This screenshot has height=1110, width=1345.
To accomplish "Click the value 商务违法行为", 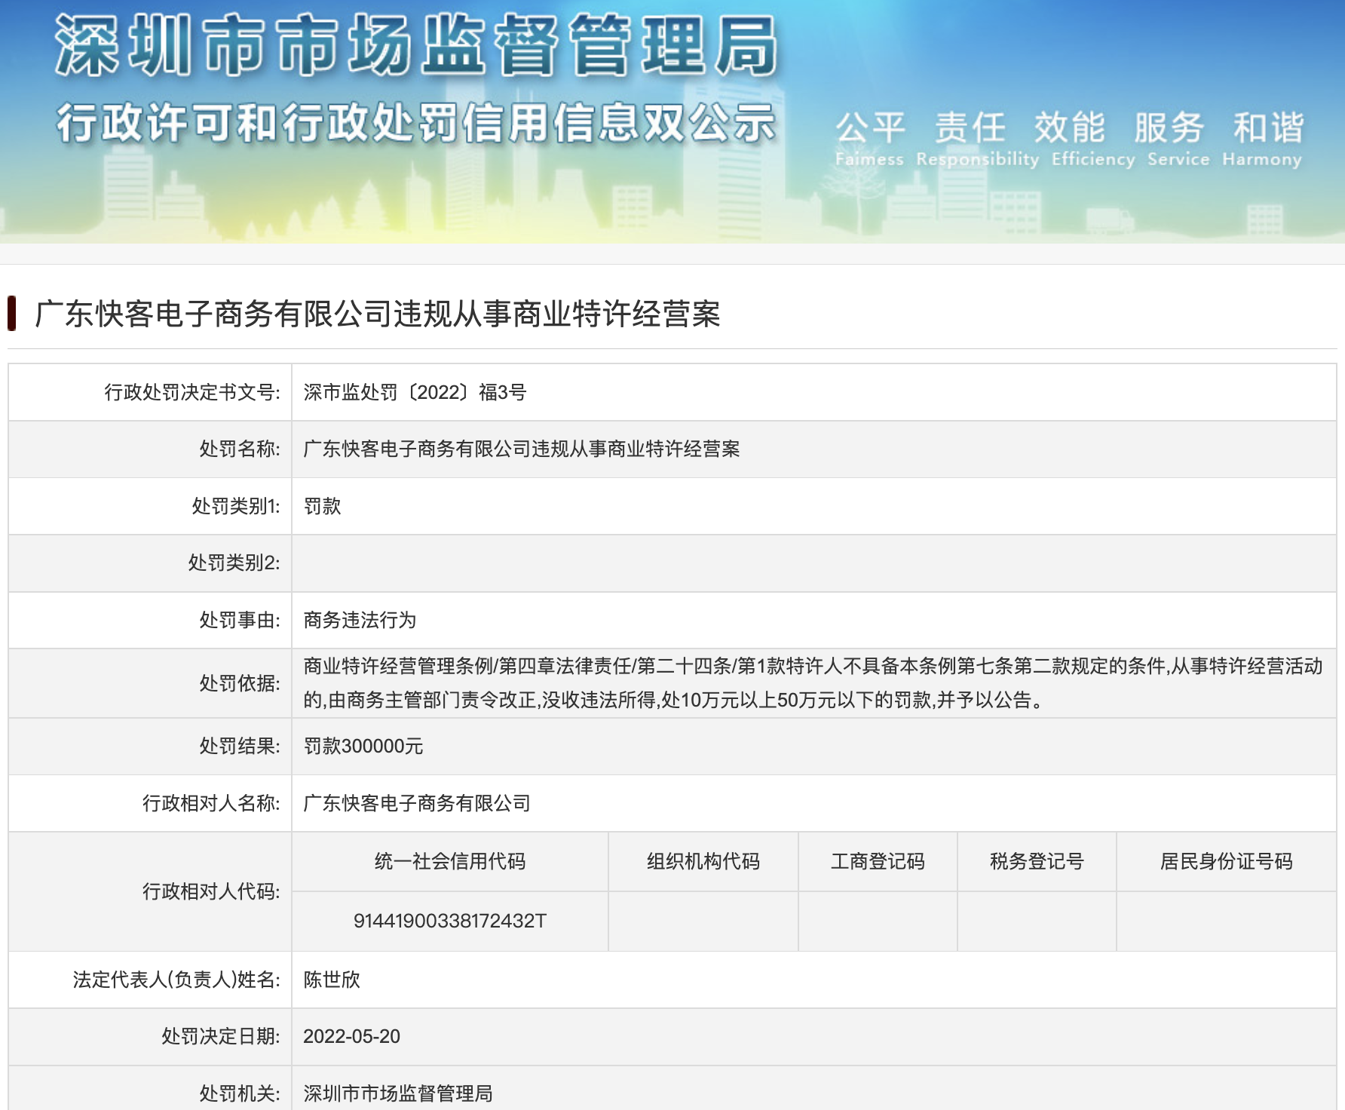I will pyautogui.click(x=360, y=620).
